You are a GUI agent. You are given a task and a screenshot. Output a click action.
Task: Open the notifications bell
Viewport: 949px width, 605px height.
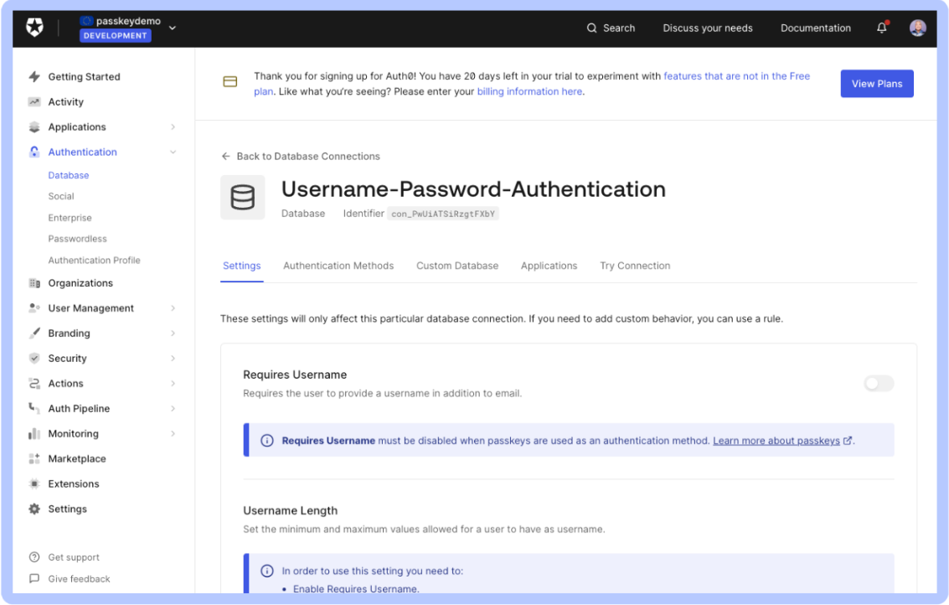tap(882, 28)
